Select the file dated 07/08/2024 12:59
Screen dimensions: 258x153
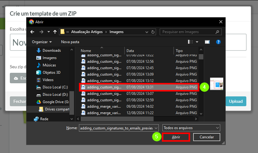pyautogui.click(x=139, y=100)
